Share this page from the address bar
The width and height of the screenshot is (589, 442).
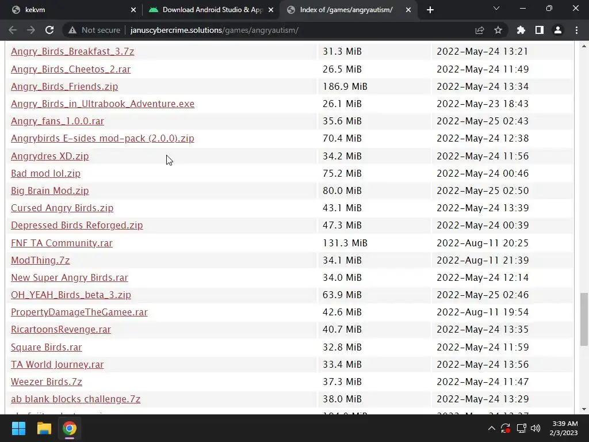[480, 30]
